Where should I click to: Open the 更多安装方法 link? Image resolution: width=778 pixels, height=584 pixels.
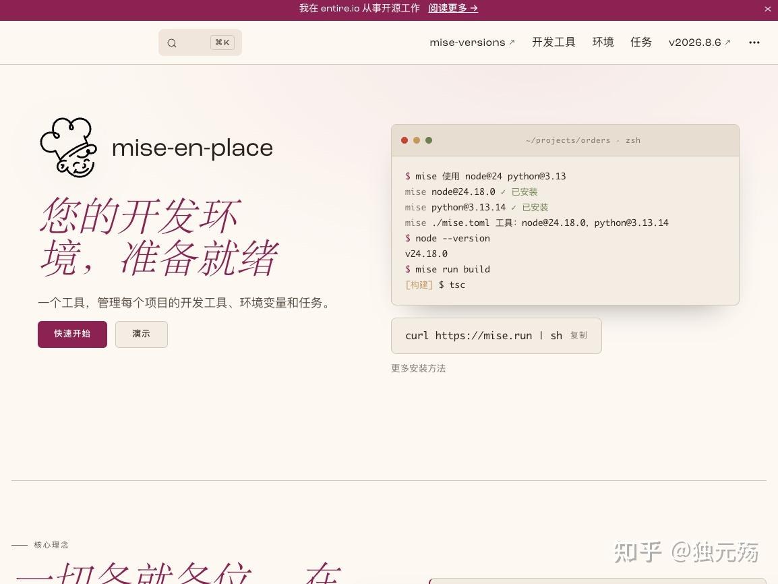click(x=418, y=368)
